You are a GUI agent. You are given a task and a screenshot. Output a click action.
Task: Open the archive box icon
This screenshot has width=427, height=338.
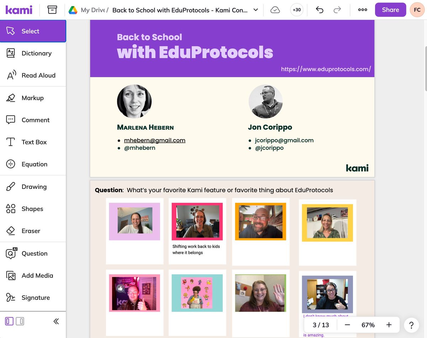tap(52, 10)
